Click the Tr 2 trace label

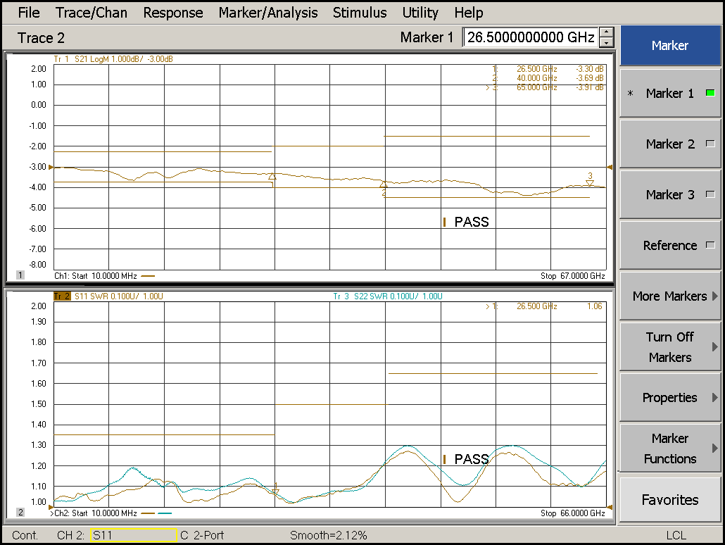click(x=62, y=296)
